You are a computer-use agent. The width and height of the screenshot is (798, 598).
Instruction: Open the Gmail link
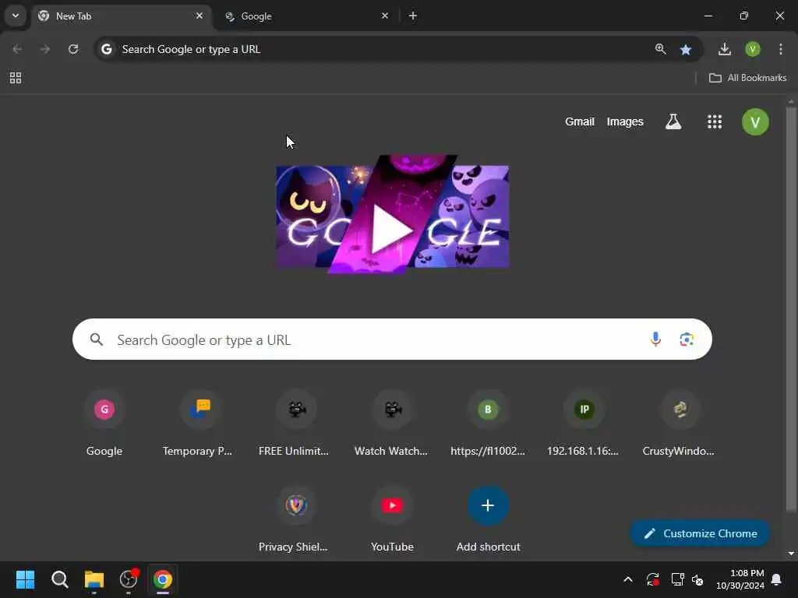(x=580, y=121)
